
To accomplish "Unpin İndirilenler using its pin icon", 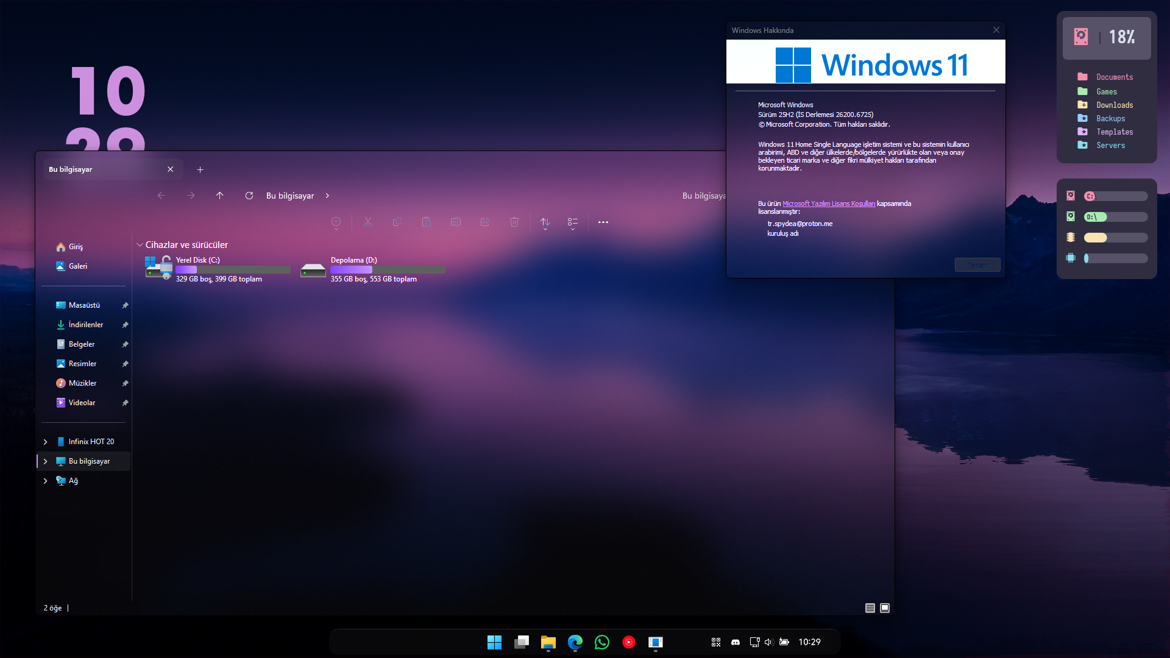I will point(125,325).
